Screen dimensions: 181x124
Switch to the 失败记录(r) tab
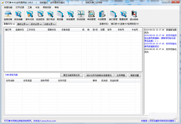(x=50, y=24)
